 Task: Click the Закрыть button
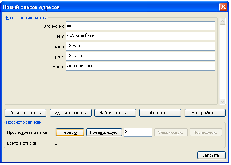[x=211, y=155]
